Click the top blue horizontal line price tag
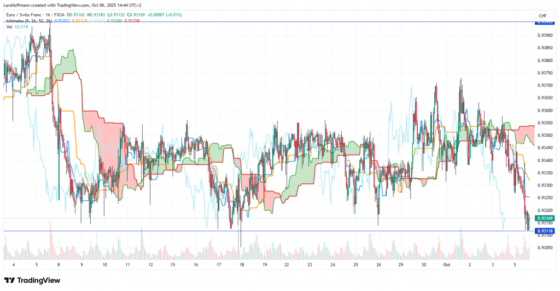The height and width of the screenshot is (291, 560). tap(545, 22)
